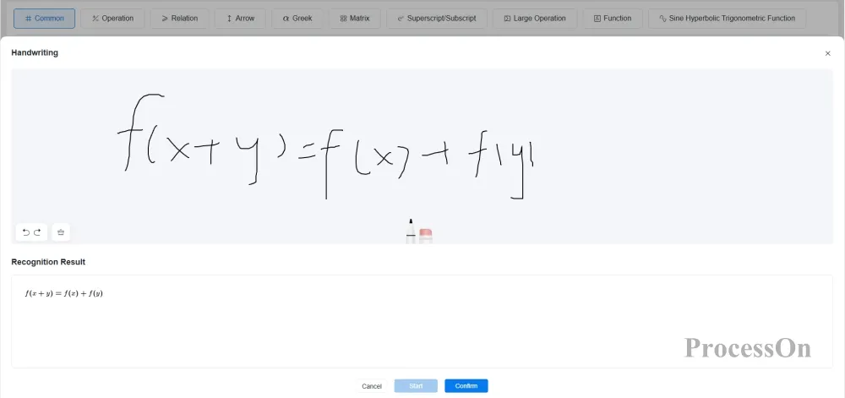The width and height of the screenshot is (845, 398).
Task: Click the recognized formula f(x+y)=f(x)+f(y)
Action: [x=64, y=294]
